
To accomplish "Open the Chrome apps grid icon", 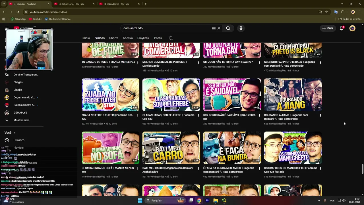I will [x=4, y=19].
